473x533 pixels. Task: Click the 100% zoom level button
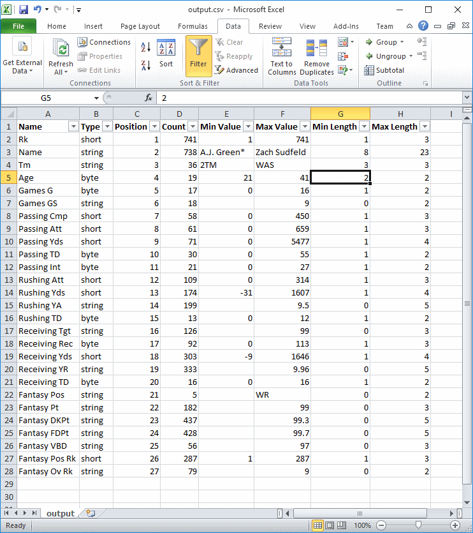(362, 525)
